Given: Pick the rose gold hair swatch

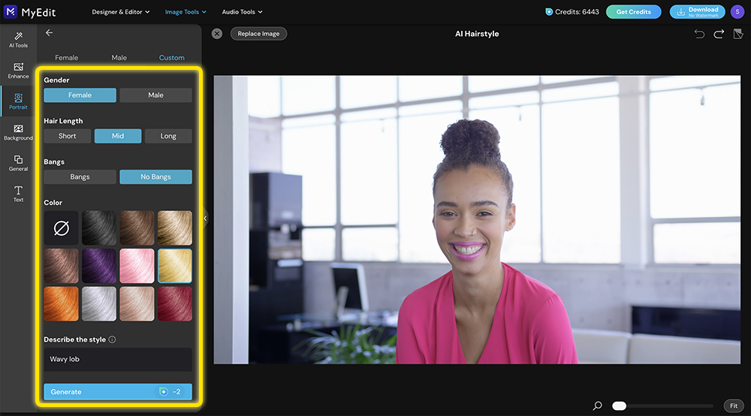Looking at the screenshot, I should coord(137,303).
